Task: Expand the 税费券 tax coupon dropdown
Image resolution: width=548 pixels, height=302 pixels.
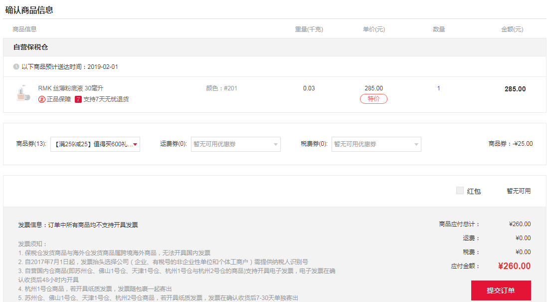Action: (x=376, y=144)
